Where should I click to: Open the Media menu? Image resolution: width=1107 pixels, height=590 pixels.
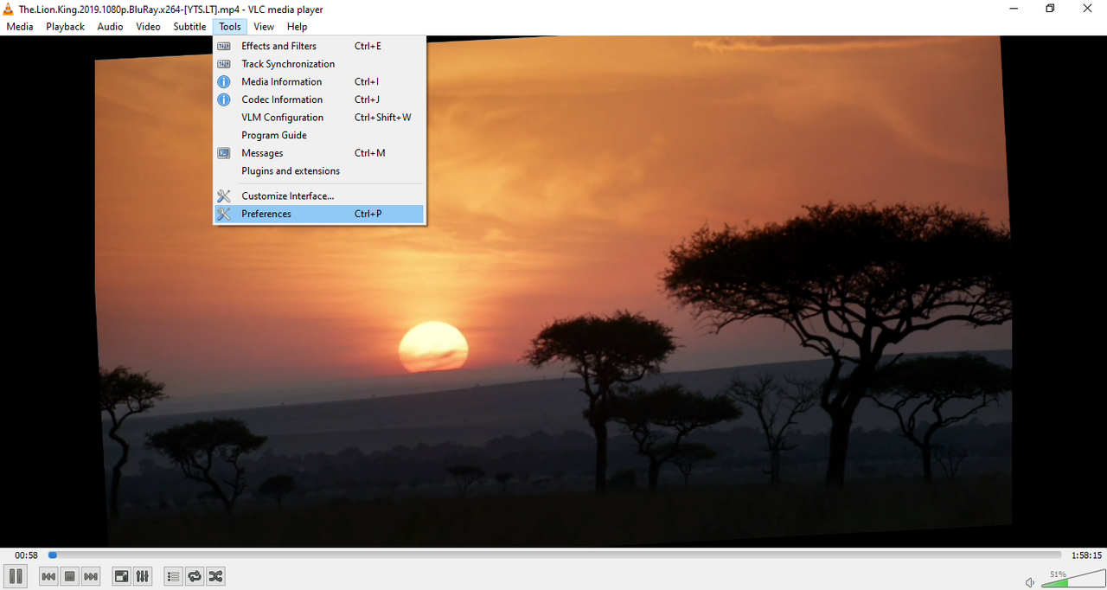click(20, 27)
